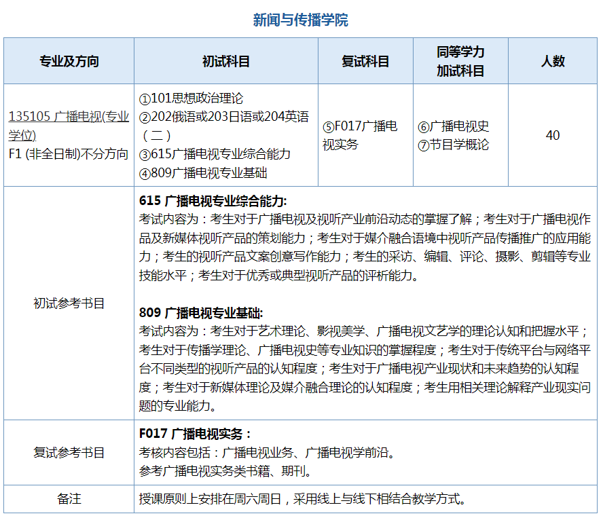Image resolution: width=603 pixels, height=518 pixels.
Task: Click the line 技能水平；考生对于优秀或典型视听产品的评析能力。
Action: click(x=280, y=276)
